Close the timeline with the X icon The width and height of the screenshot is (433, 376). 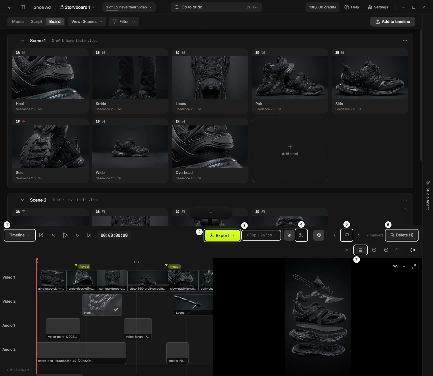click(x=347, y=250)
